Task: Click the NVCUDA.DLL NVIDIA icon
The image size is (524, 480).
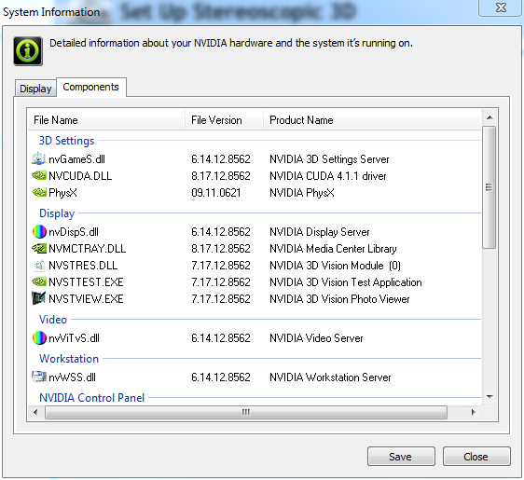Action: [39, 176]
